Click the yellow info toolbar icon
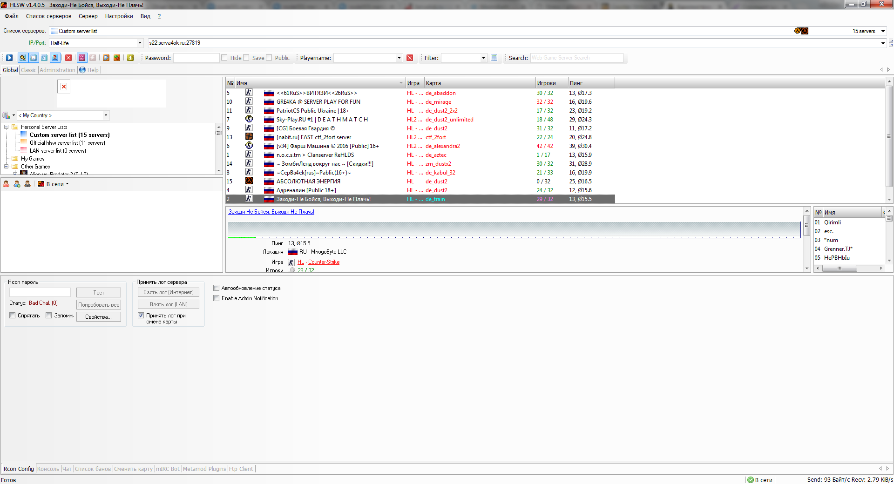The height and width of the screenshot is (484, 894). click(x=130, y=58)
